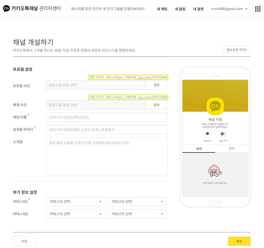Open first 카테고리1 category dropdown
Image resolution: width=264 pixels, height=248 pixels.
[x=76, y=202]
